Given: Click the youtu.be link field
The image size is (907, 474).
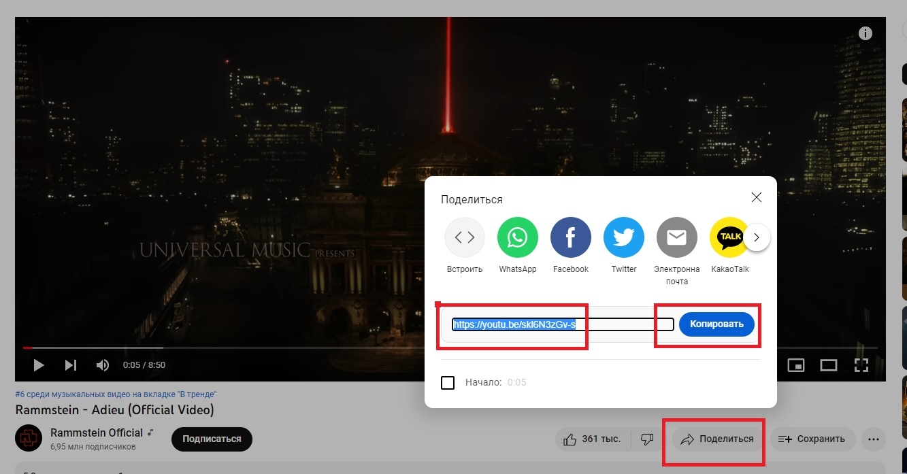Looking at the screenshot, I should click(x=563, y=324).
